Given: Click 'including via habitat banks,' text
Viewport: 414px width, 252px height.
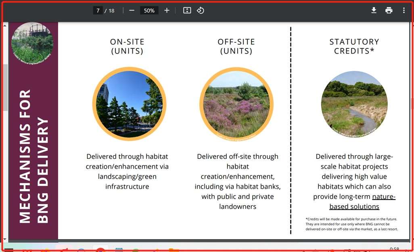Looking at the screenshot, I should coord(238,187).
